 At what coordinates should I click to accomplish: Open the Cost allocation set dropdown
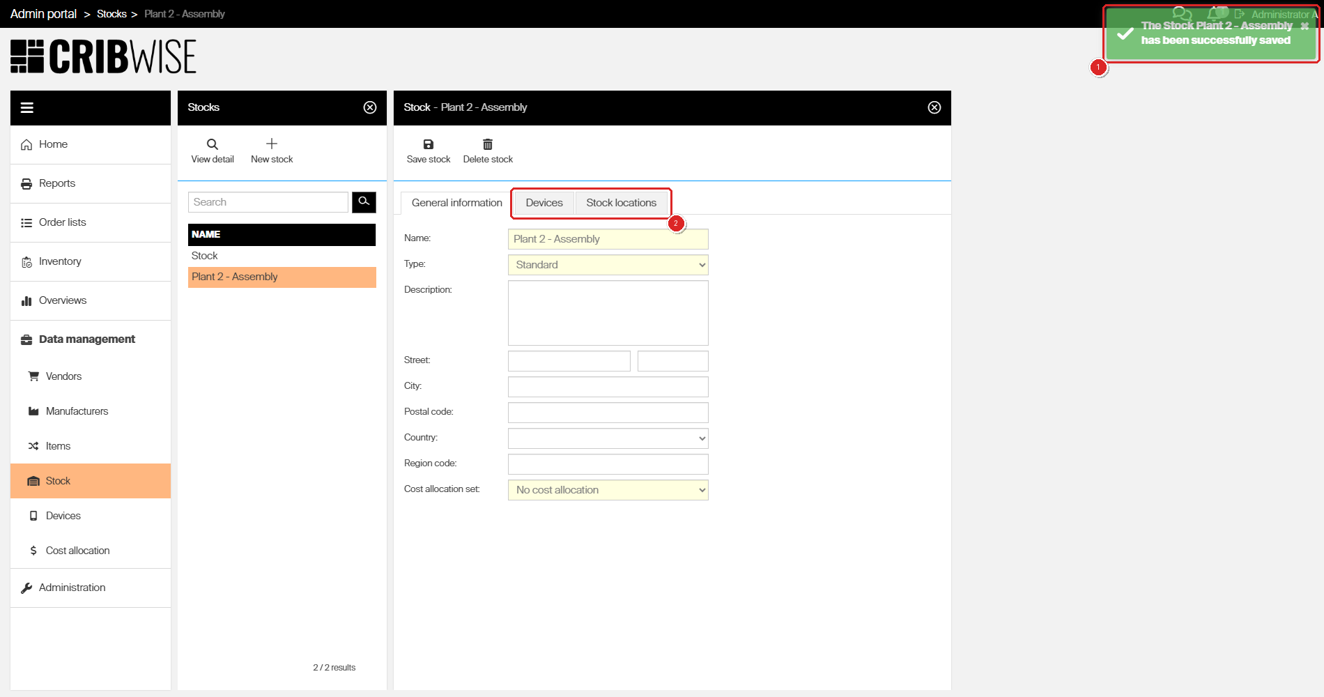pyautogui.click(x=608, y=490)
